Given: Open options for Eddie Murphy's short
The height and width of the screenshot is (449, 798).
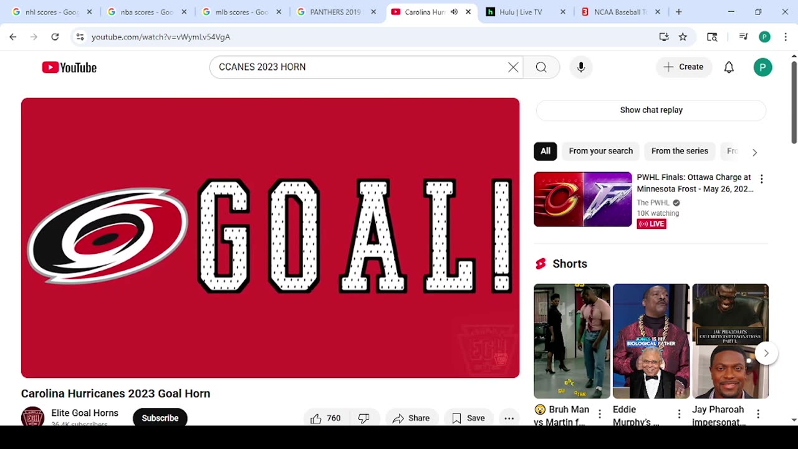Looking at the screenshot, I should coord(679,414).
